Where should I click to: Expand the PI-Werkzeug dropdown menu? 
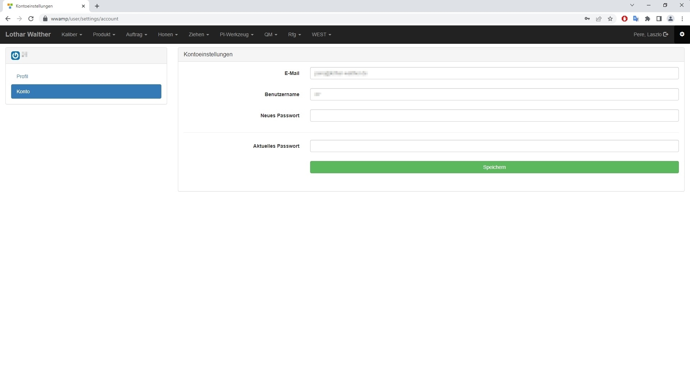tap(237, 34)
